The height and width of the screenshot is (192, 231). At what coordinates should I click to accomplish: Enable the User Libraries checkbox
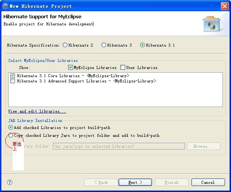pos(123,67)
